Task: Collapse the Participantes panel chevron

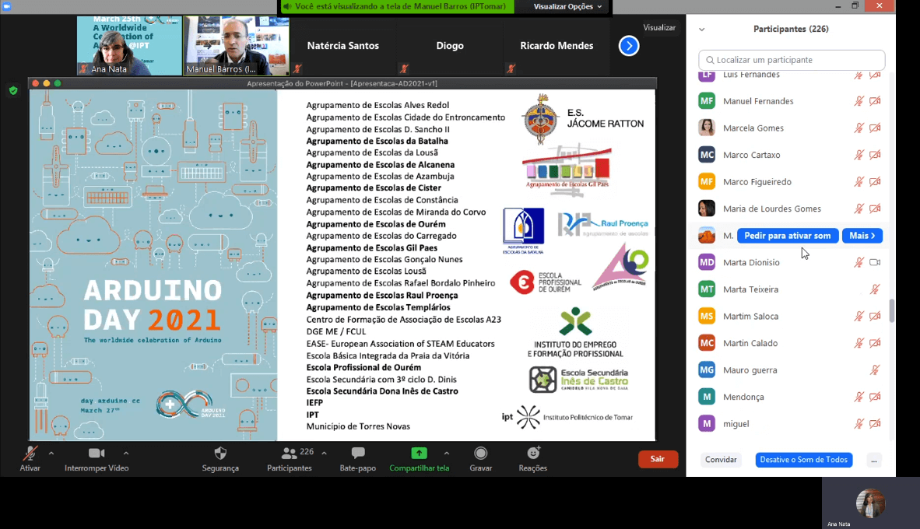Action: click(701, 30)
